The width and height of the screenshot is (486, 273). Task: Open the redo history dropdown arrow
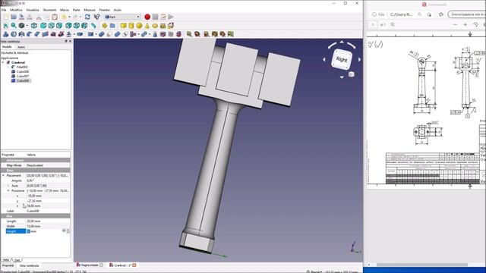pos(80,17)
